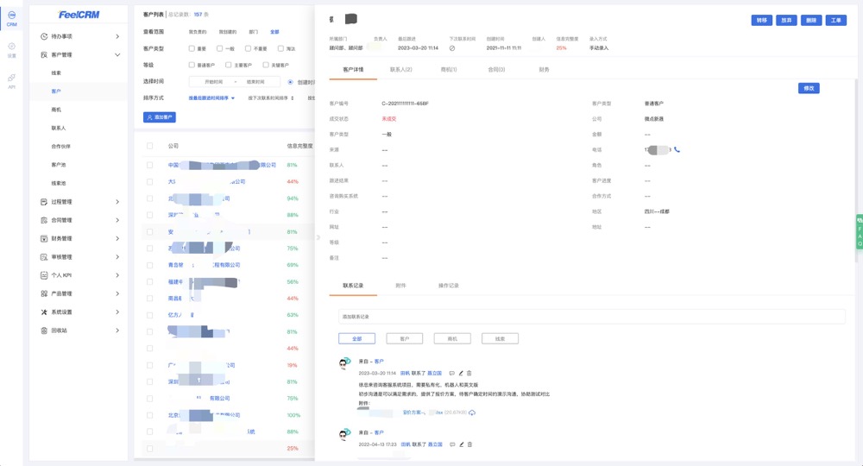This screenshot has height=466, width=863.
Task: Collapse the 客户管理 sidebar section
Action: click(x=80, y=54)
